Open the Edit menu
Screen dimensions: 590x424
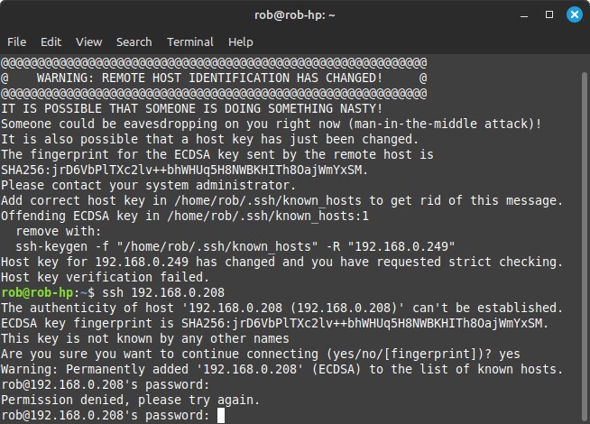51,41
